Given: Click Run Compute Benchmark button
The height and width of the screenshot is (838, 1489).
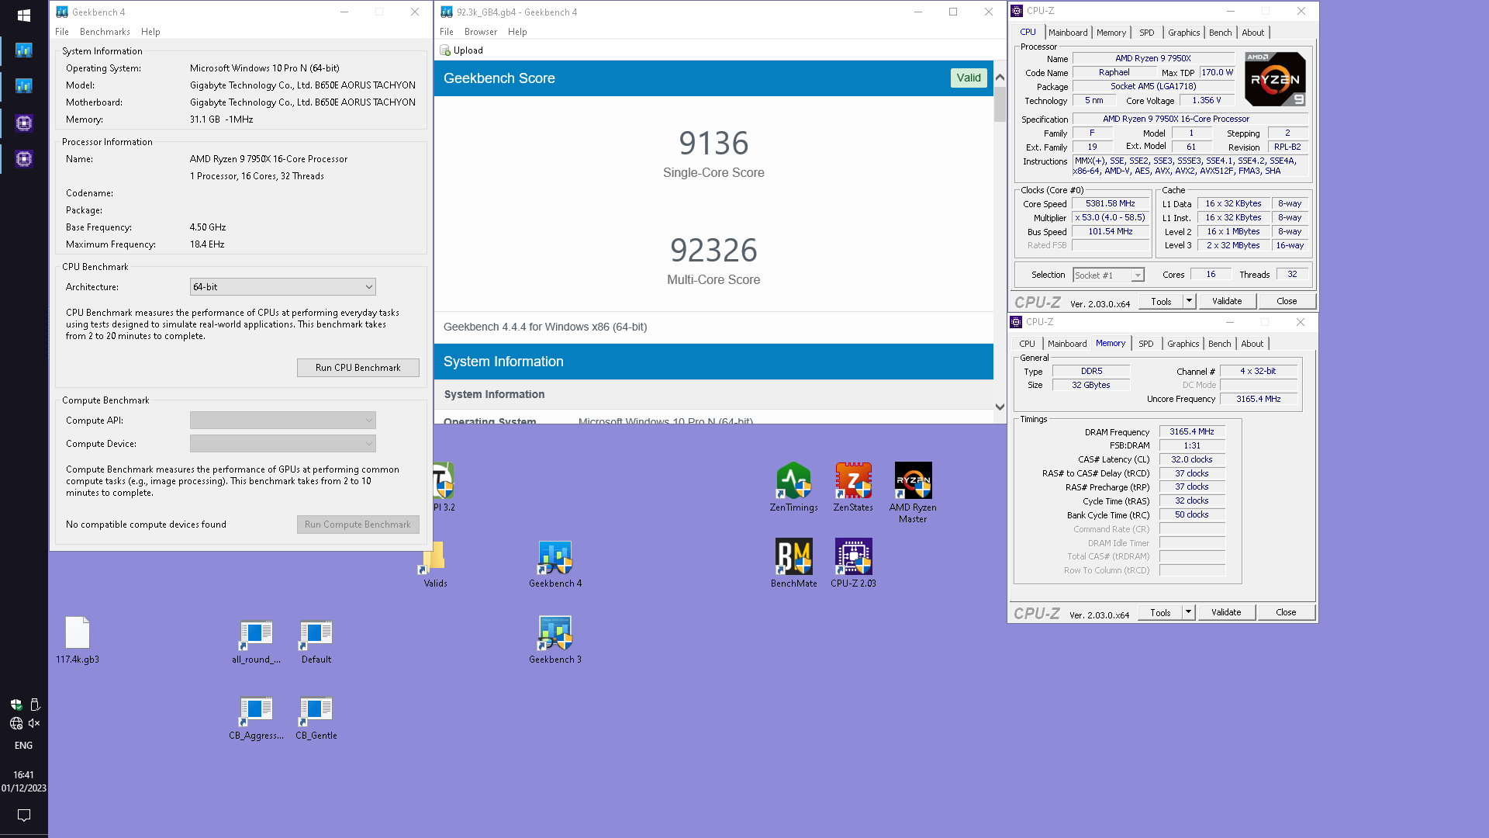Looking at the screenshot, I should [x=358, y=525].
